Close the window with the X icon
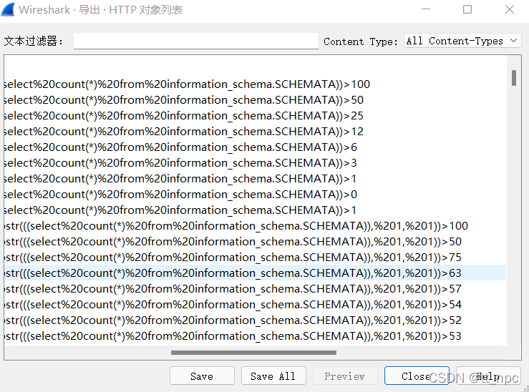 [510, 9]
